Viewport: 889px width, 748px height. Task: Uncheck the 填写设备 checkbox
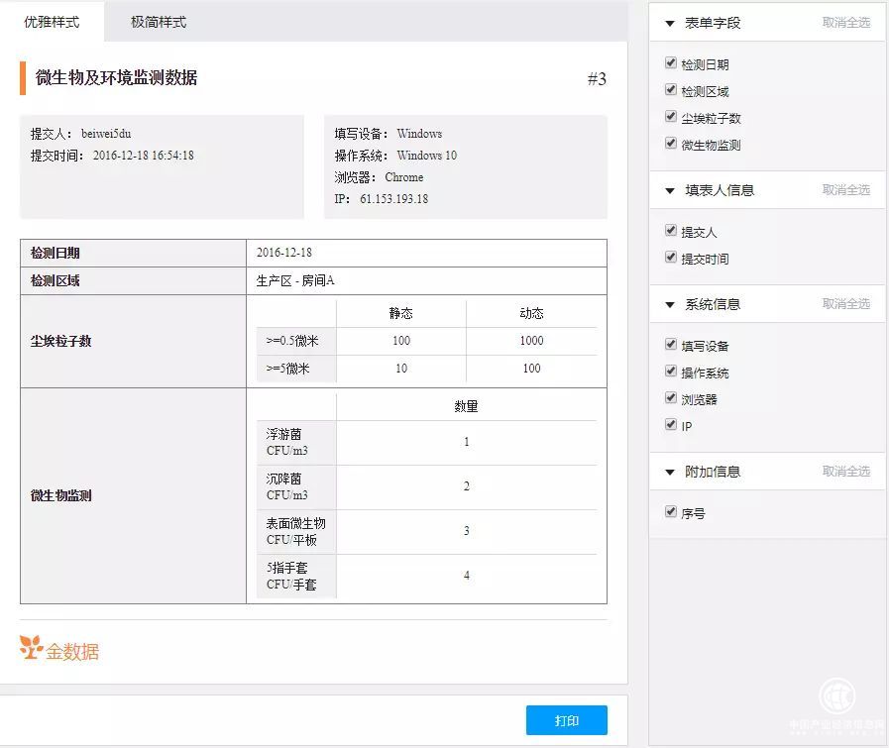coord(671,345)
